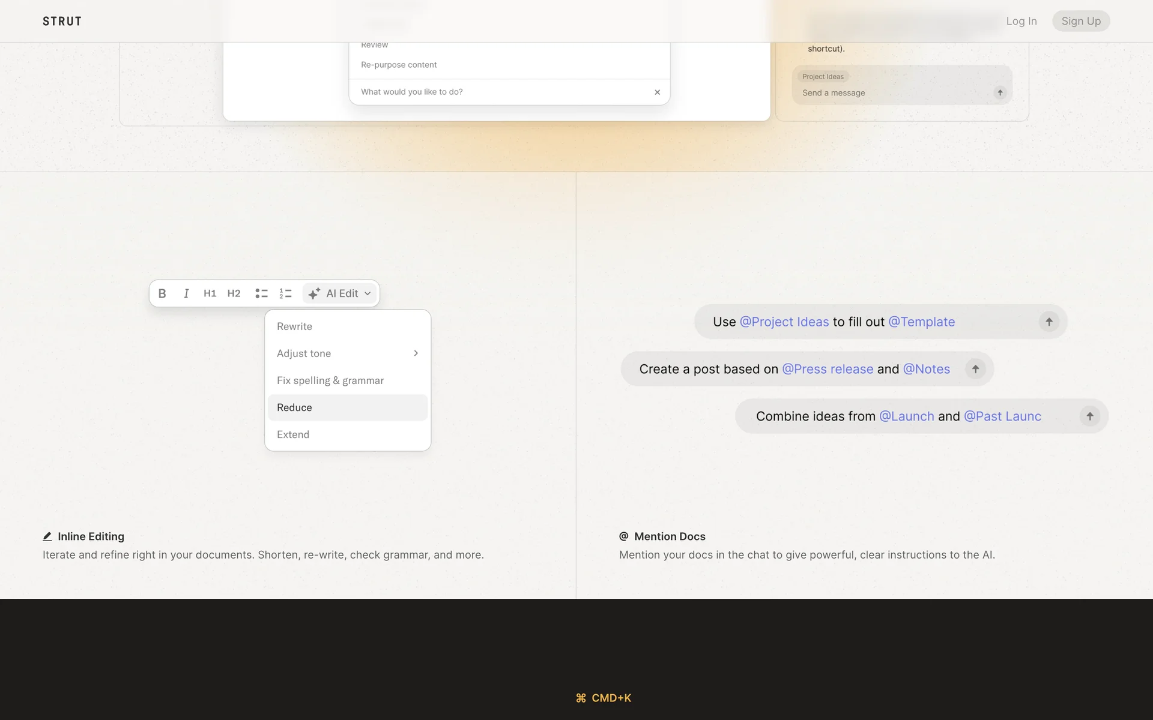Send the 'Combine ideas' prompt arrow
1153x720 pixels.
pyautogui.click(x=1089, y=416)
